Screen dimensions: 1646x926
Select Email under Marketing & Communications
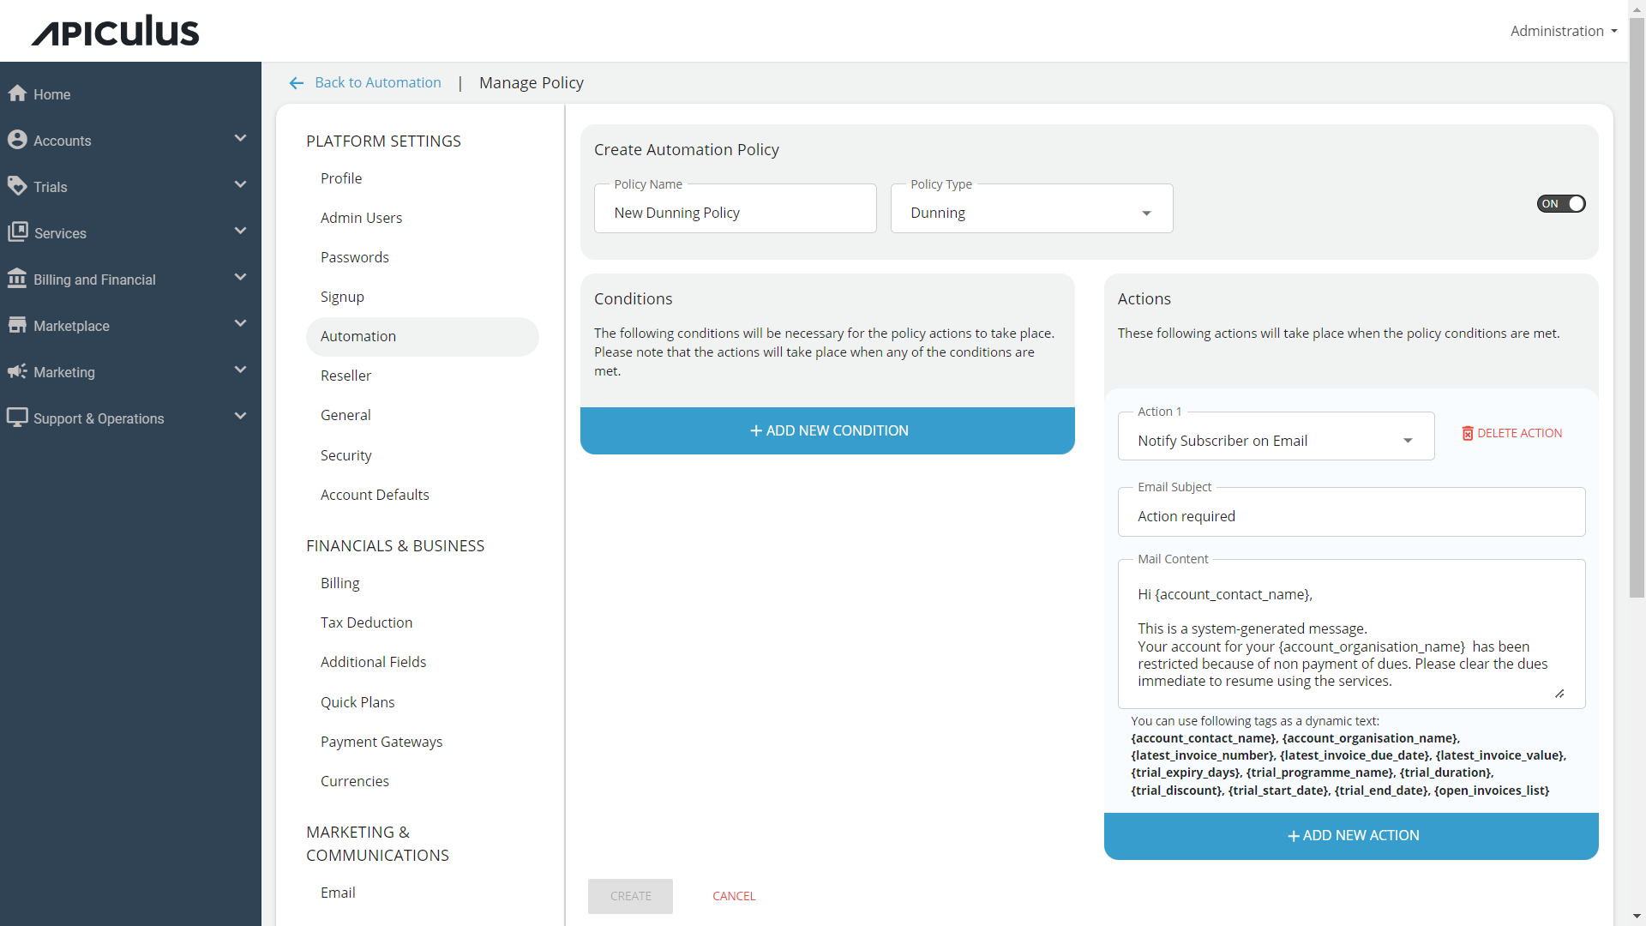pos(337,892)
